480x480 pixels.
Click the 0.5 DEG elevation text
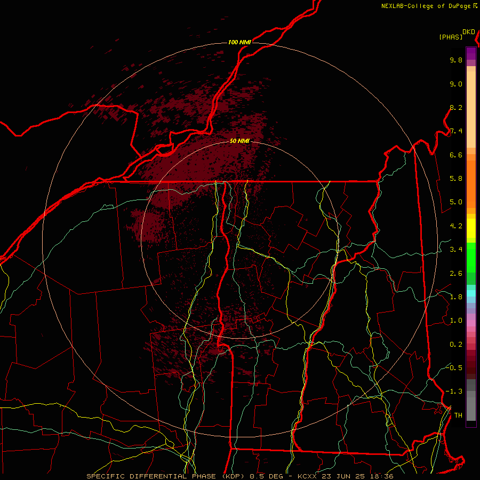point(267,476)
